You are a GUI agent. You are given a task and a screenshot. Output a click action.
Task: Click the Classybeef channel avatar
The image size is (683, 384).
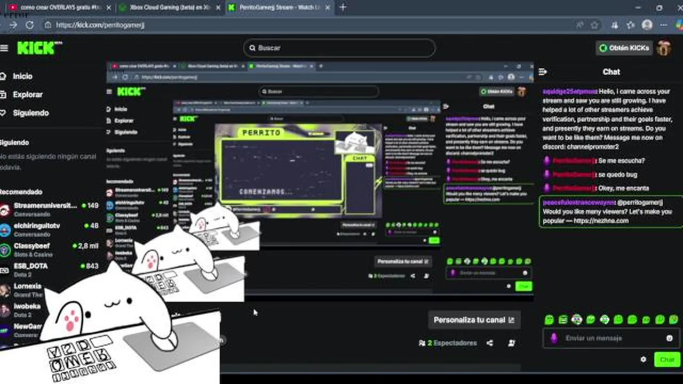(x=5, y=250)
